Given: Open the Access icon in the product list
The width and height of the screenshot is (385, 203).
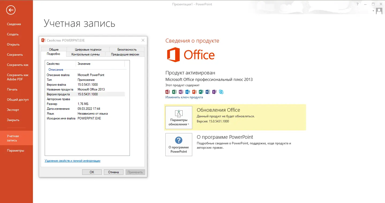Looking at the screenshot, I should point(168,92).
